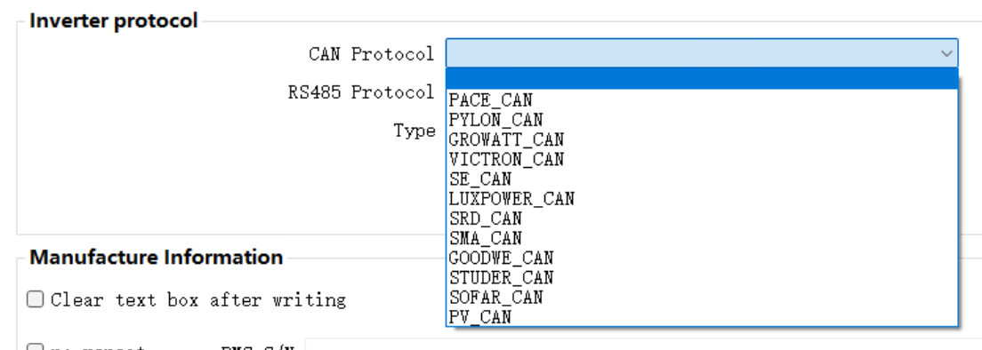Select GOODWE_CAN protocol entry
Image resolution: width=982 pixels, height=350 pixels.
coord(702,259)
